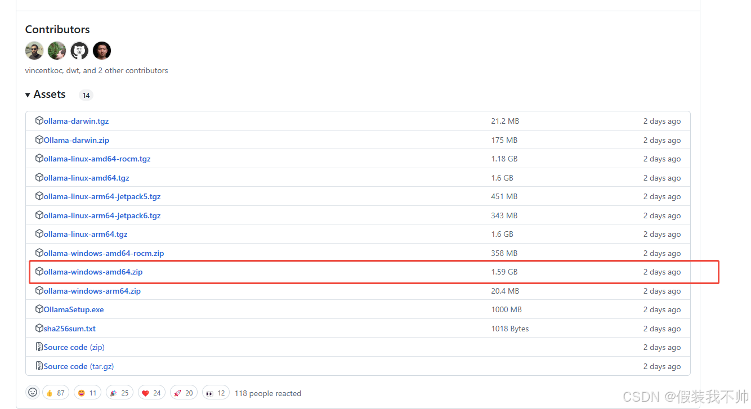Viewport: 751px width, 409px height.
Task: Download Source code (zip)
Action: tap(74, 347)
